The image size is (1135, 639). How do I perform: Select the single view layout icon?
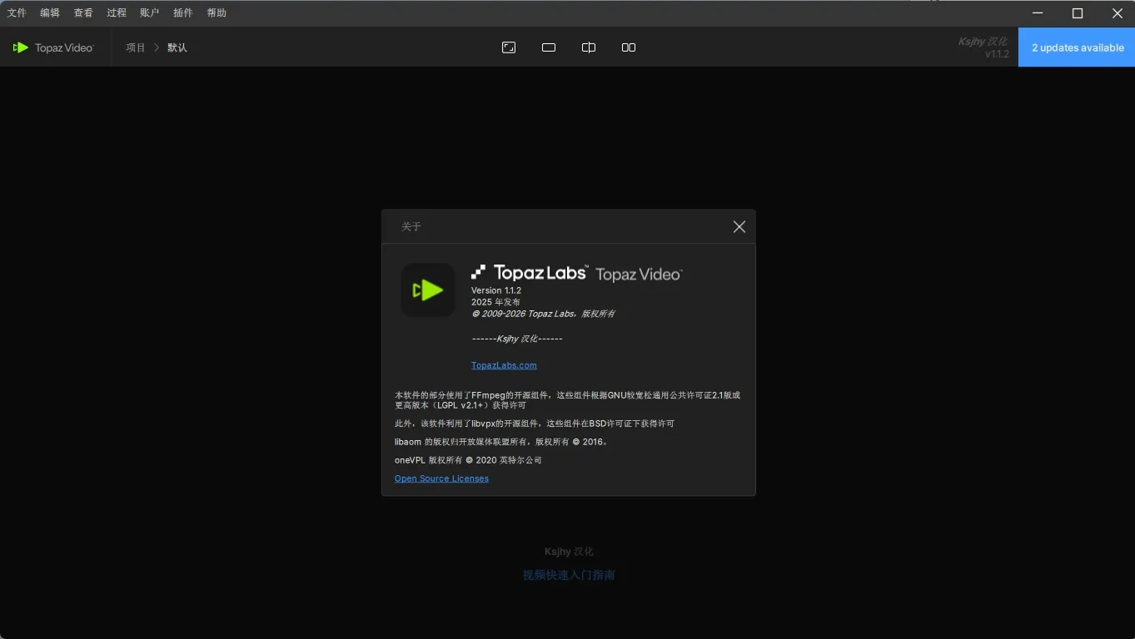pos(548,47)
